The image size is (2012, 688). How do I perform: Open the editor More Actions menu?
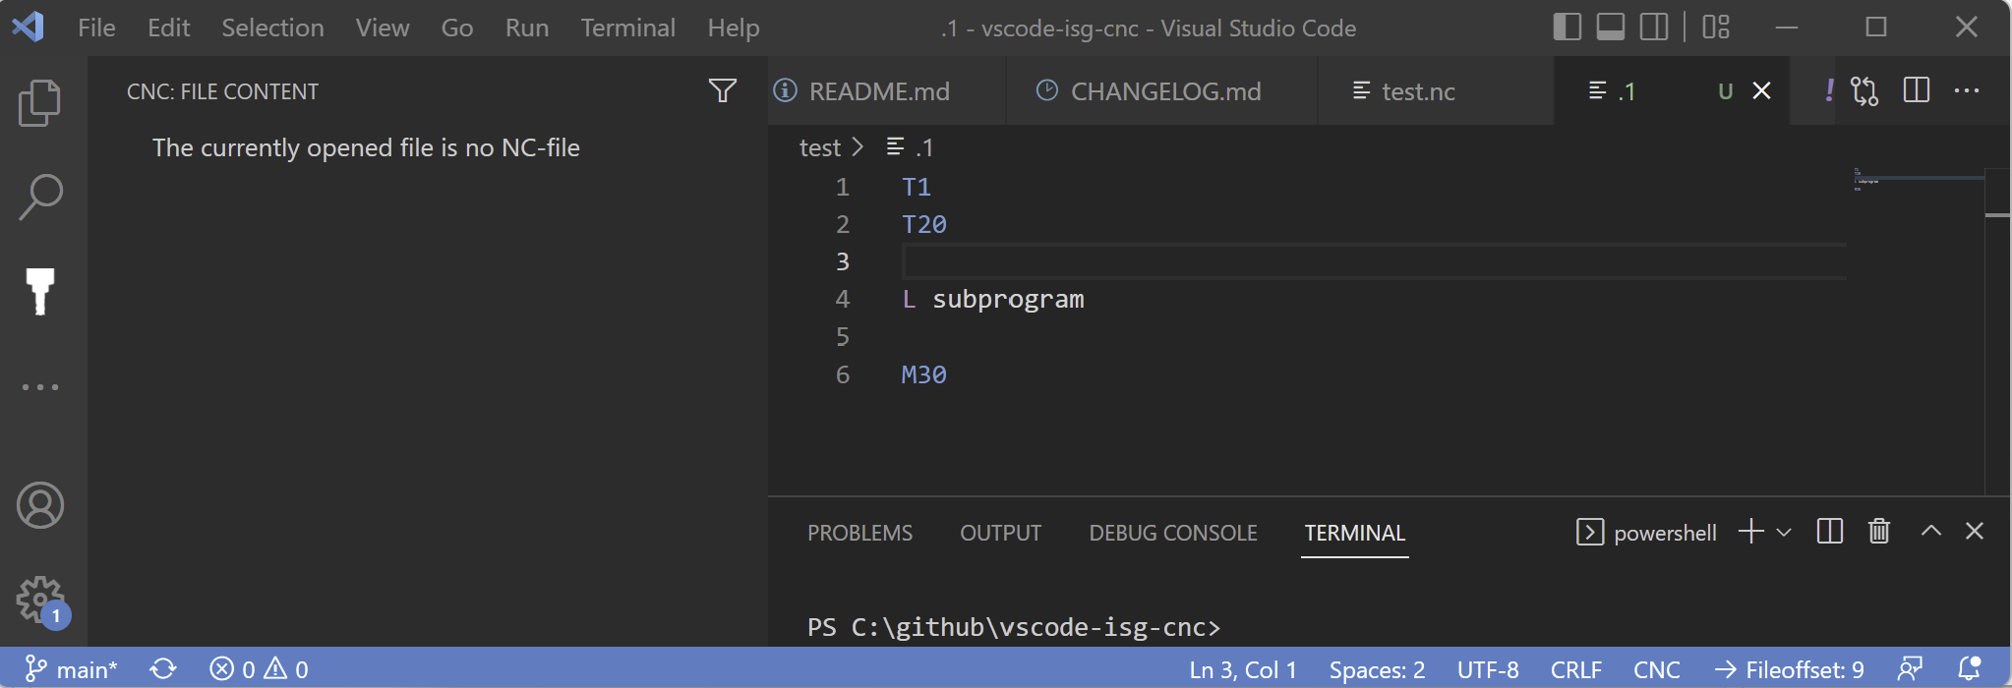point(1969,90)
